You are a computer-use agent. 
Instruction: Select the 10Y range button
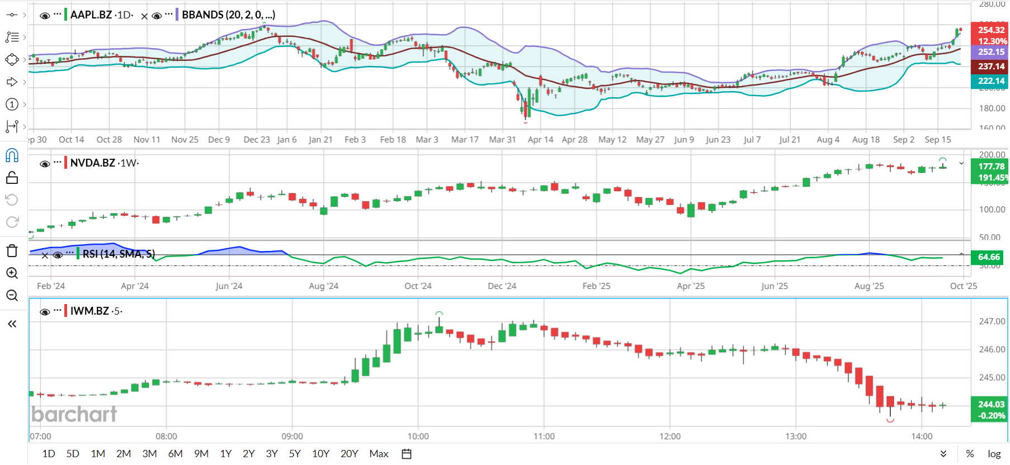(x=320, y=454)
